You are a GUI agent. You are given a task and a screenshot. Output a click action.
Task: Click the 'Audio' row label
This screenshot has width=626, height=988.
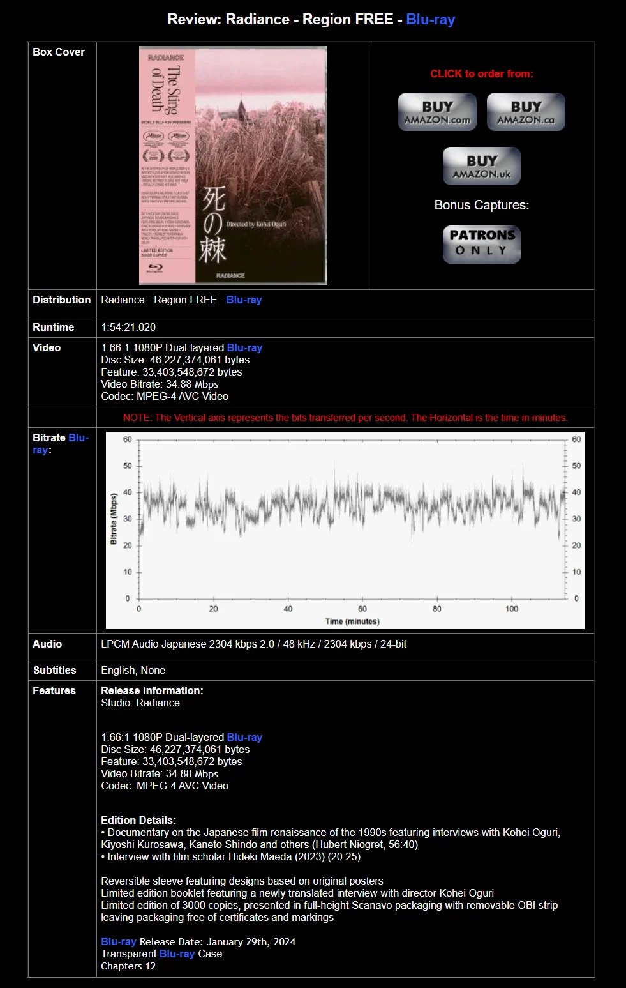tap(47, 644)
